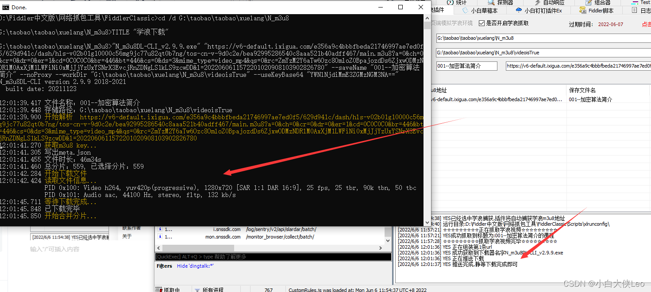Click the 保存文件名 column header
The image size is (651, 292).
pos(582,90)
